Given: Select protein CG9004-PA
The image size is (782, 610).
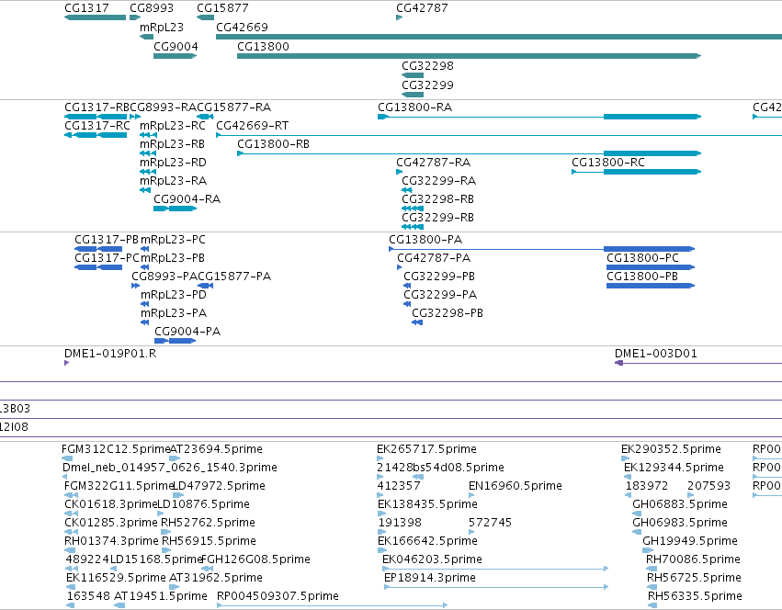Looking at the screenshot, I should tap(187, 332).
